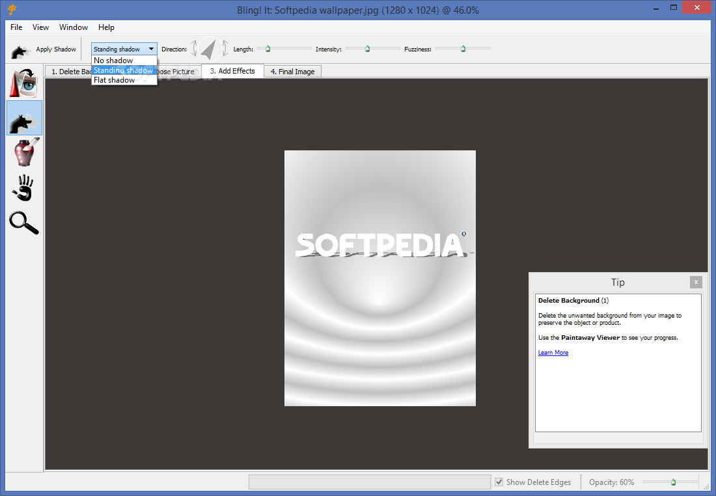Click the 'Opacity: 60%' status text

coord(611,482)
